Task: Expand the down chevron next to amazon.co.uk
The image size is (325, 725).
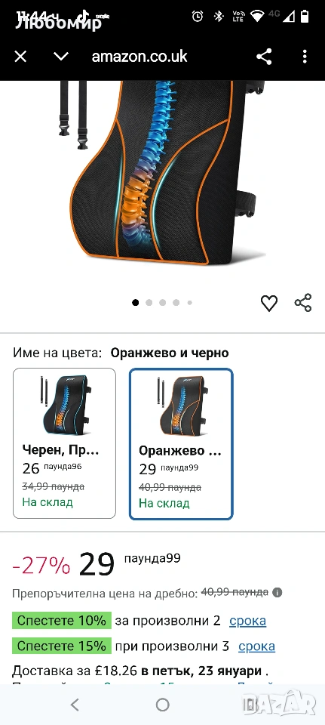Action: coord(61,57)
